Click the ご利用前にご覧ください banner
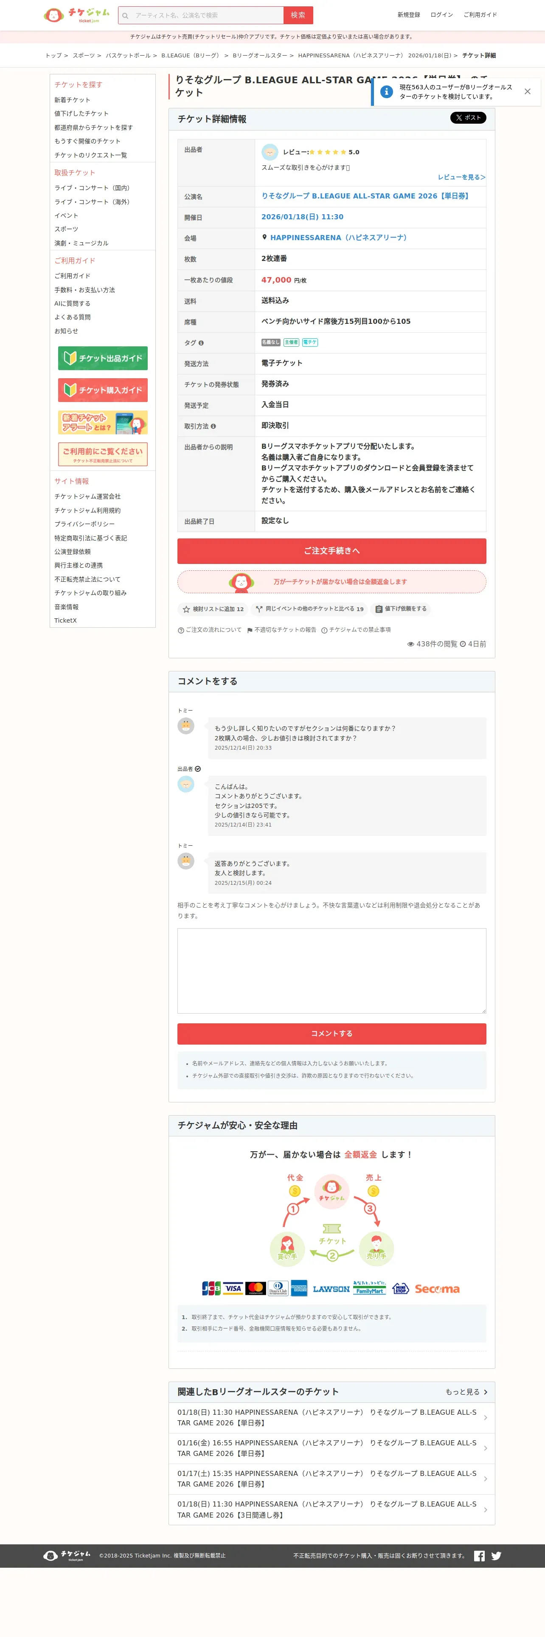 point(103,454)
